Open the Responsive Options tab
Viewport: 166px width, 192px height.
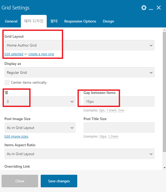coord(80,21)
